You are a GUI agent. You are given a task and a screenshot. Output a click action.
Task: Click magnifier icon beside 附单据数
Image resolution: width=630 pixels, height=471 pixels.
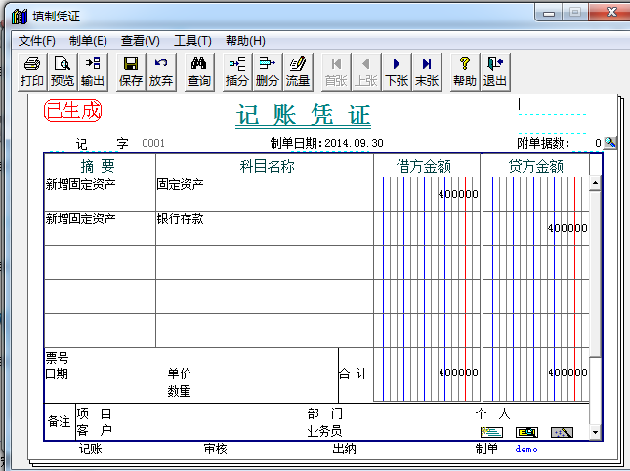pos(609,142)
